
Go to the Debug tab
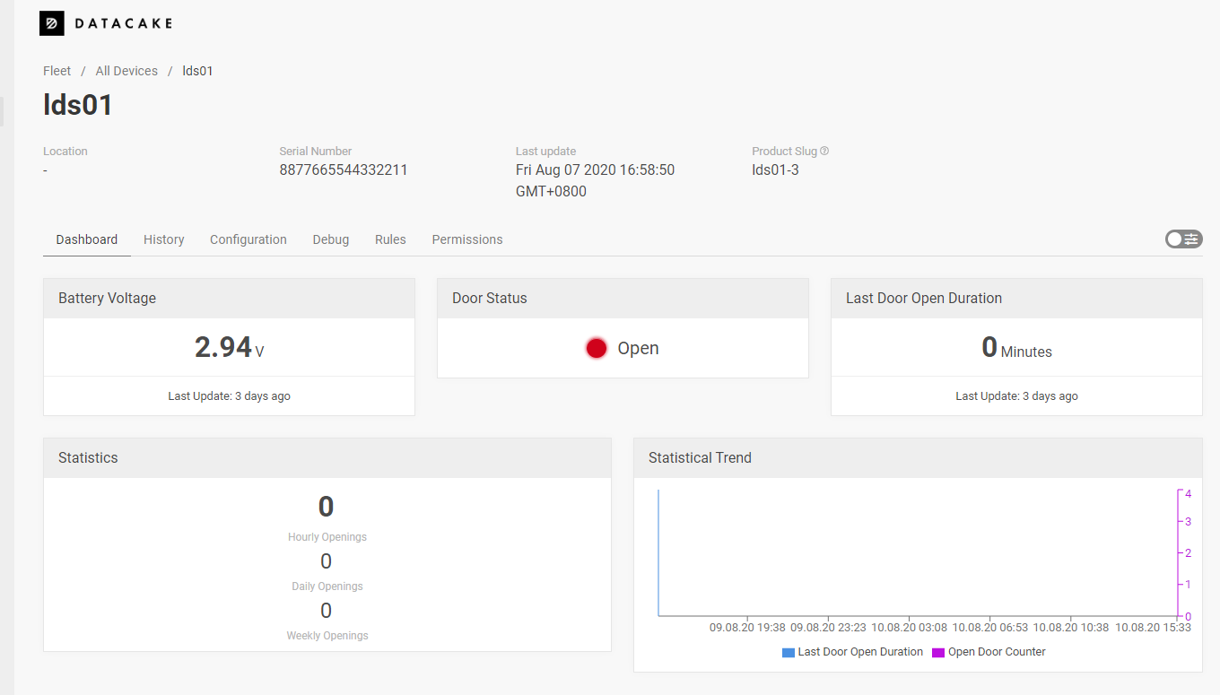pyautogui.click(x=331, y=239)
